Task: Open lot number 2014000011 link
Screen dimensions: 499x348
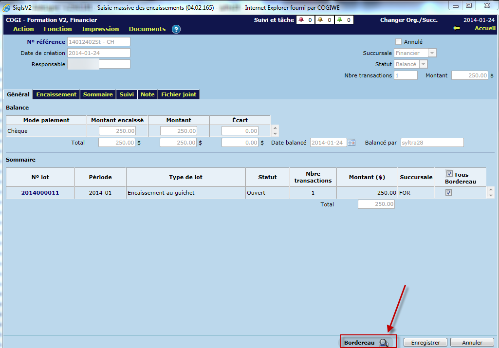Action: coord(40,193)
